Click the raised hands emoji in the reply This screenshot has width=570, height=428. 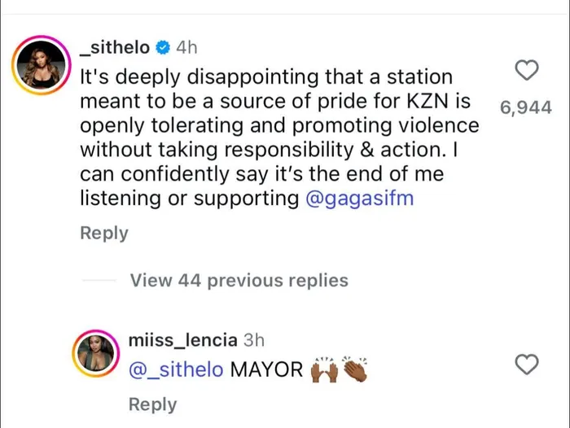coord(323,370)
